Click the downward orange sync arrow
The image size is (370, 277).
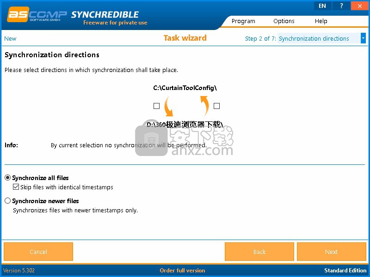[169, 106]
